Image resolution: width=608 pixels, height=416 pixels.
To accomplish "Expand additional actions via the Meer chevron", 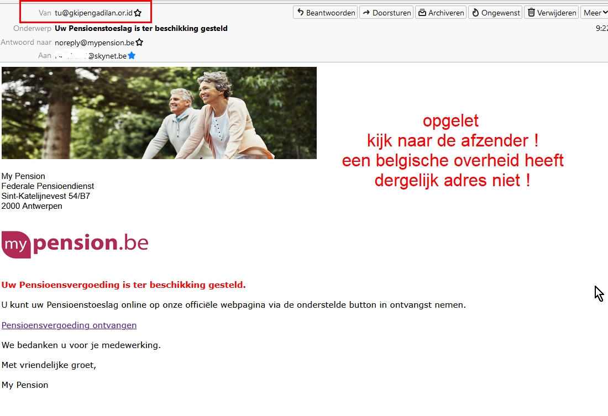I will click(605, 12).
